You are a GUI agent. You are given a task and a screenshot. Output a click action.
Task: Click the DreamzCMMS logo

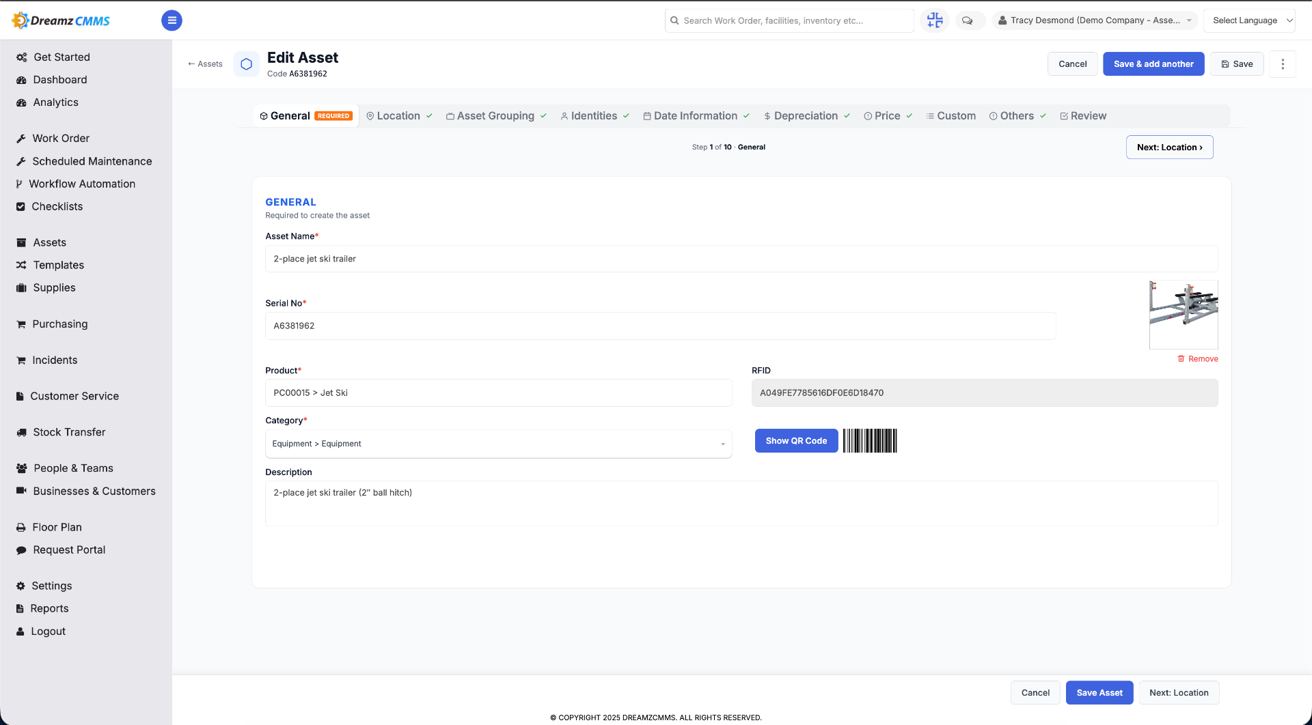[x=61, y=20]
